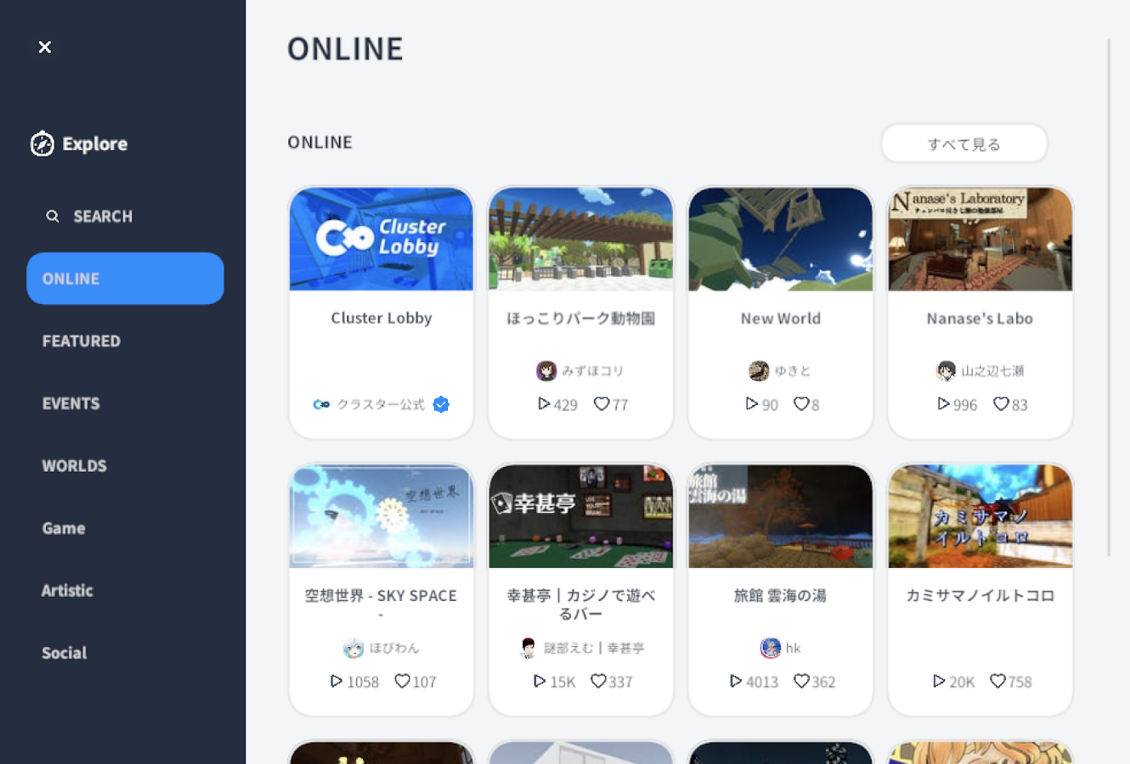
Task: Click the すべて見る button
Action: coord(964,144)
